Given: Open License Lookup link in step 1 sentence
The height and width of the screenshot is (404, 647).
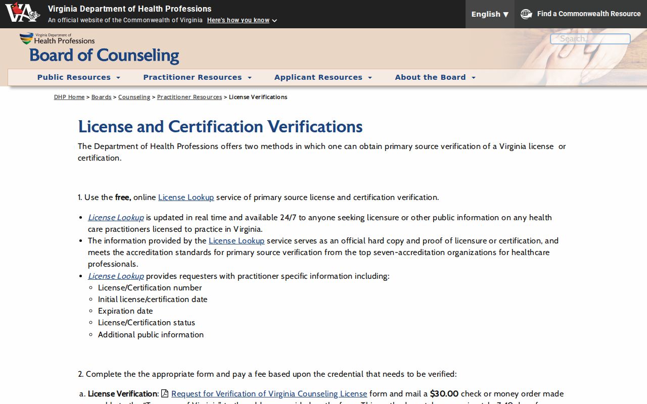Looking at the screenshot, I should click(x=186, y=197).
